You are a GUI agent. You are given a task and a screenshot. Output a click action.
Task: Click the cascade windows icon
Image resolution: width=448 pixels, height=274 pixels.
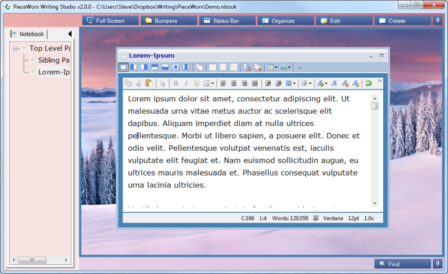coord(199,67)
